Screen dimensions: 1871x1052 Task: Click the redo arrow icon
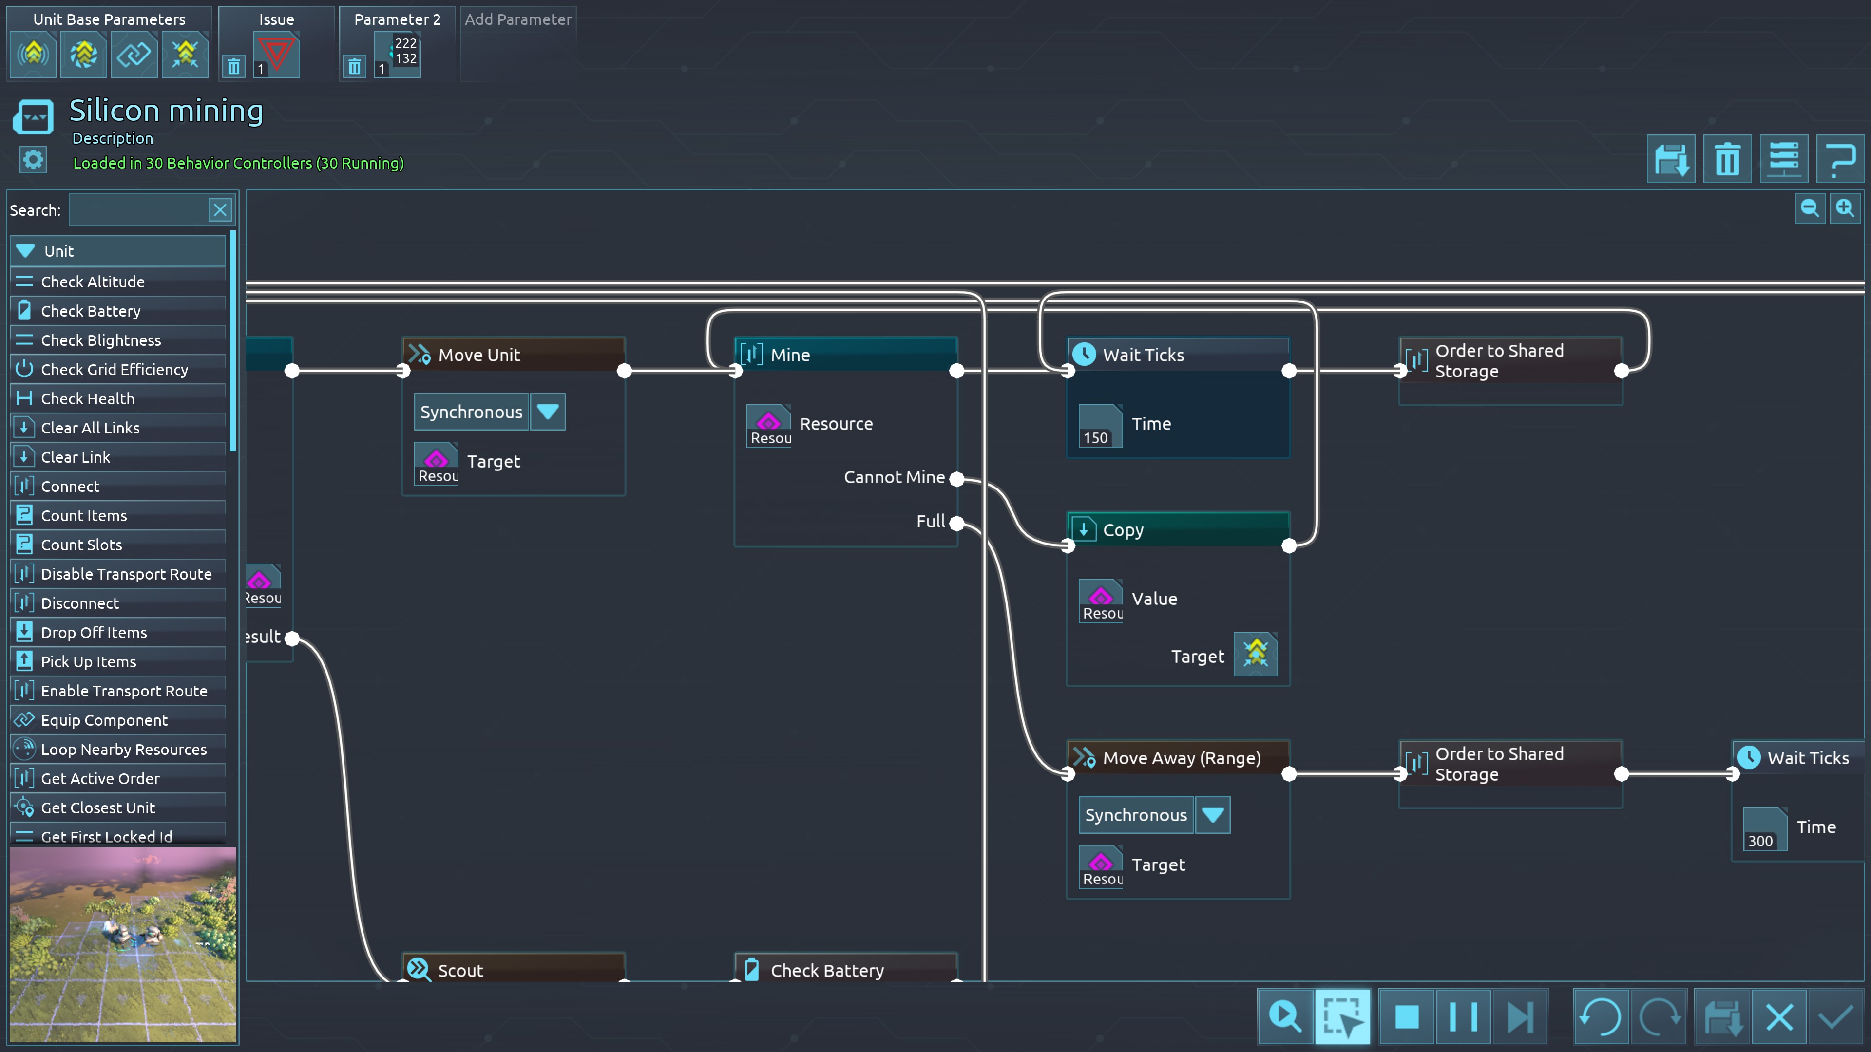[1659, 1016]
